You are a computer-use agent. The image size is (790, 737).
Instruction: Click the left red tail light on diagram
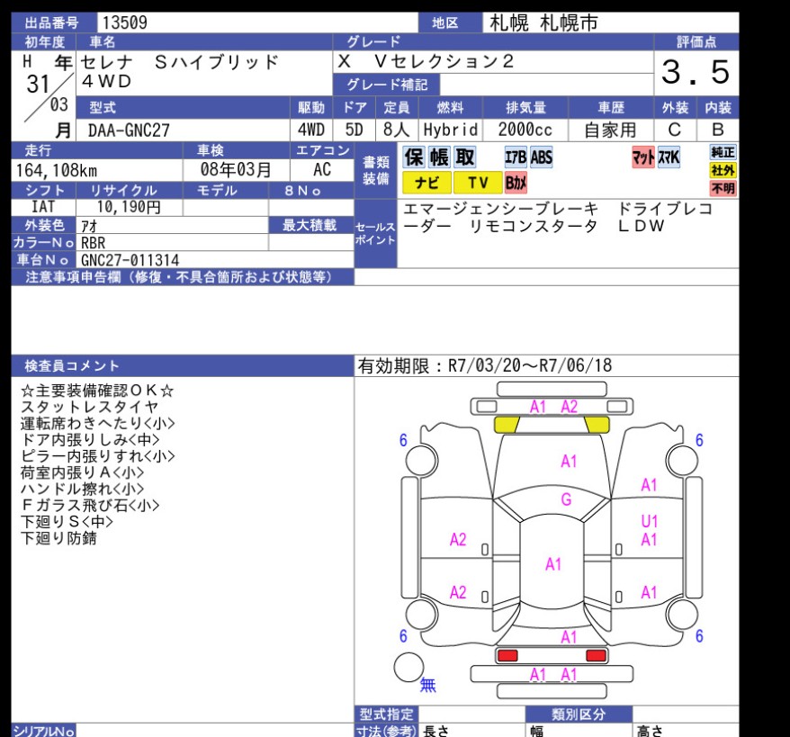[x=507, y=655]
